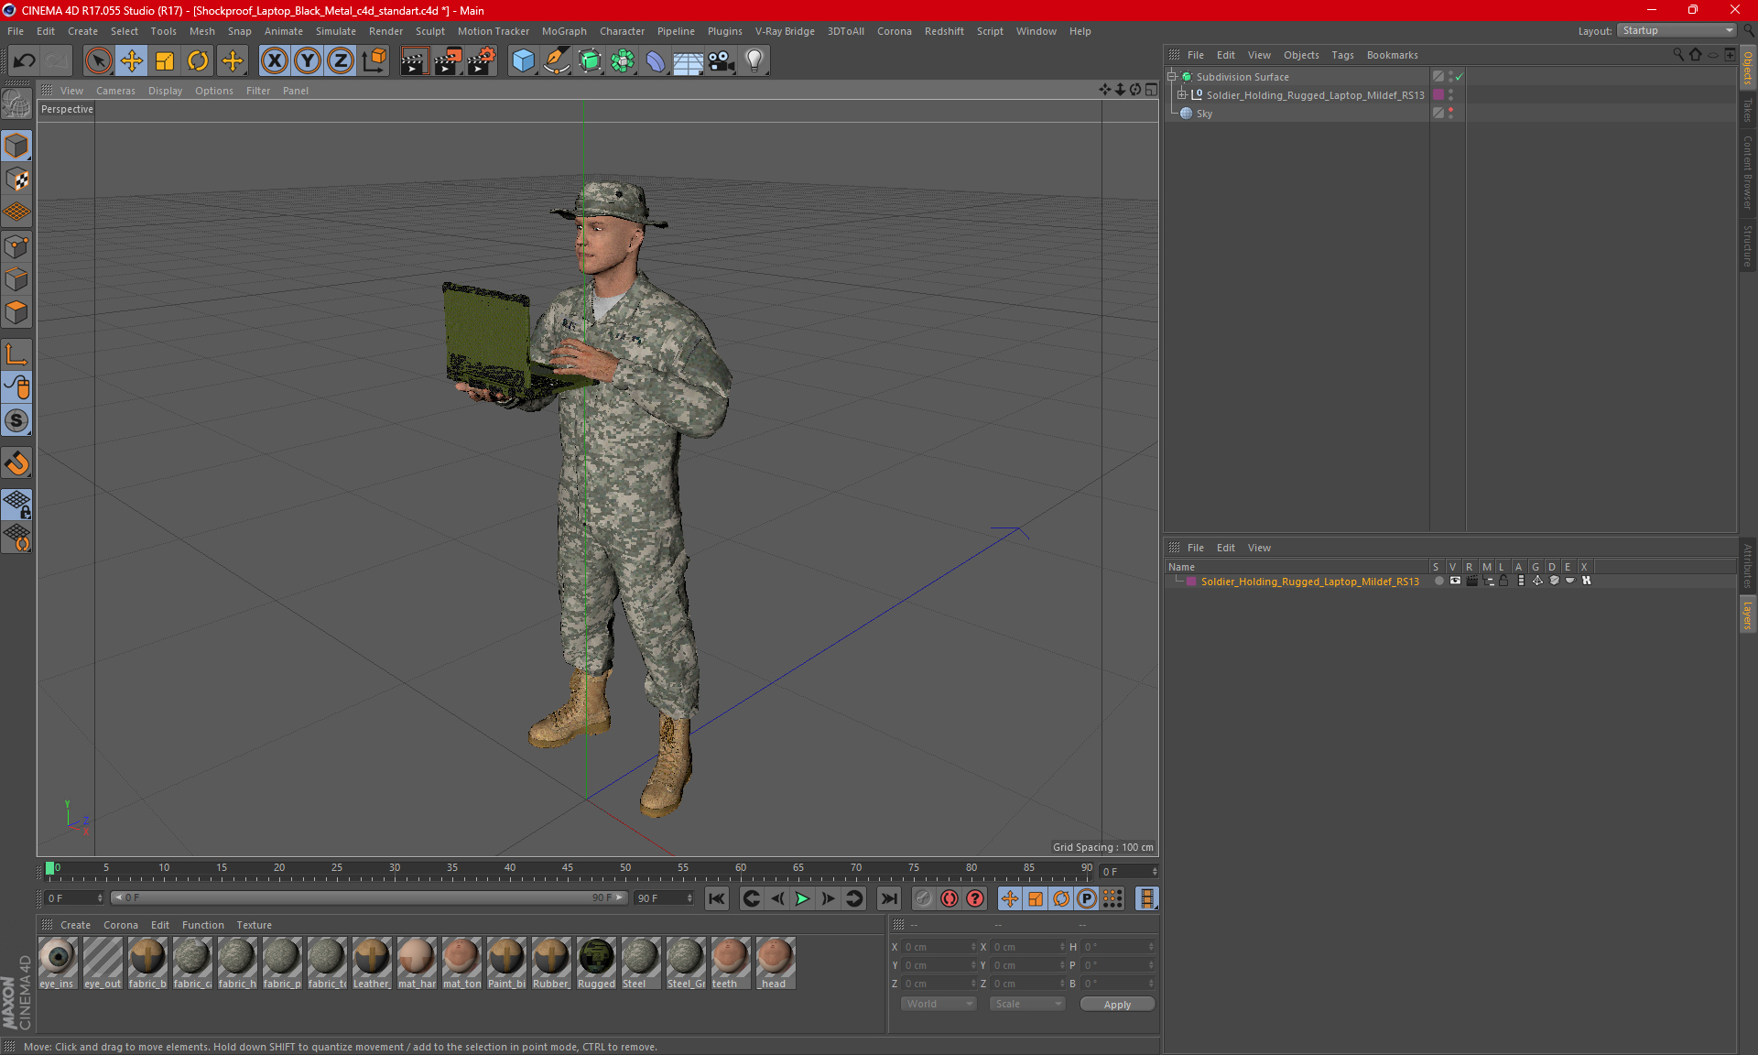Select the Live Selection tool

coord(98,61)
